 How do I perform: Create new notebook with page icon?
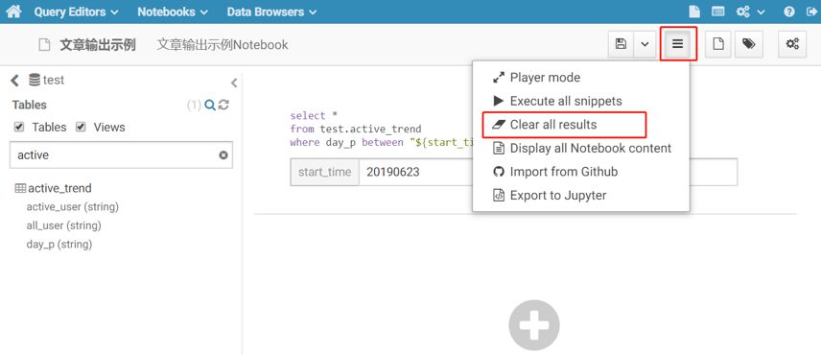718,44
